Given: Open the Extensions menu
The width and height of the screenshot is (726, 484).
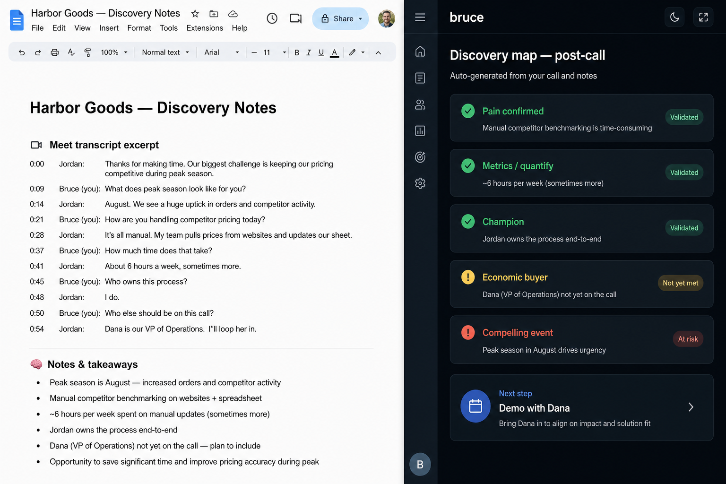Looking at the screenshot, I should tap(205, 28).
